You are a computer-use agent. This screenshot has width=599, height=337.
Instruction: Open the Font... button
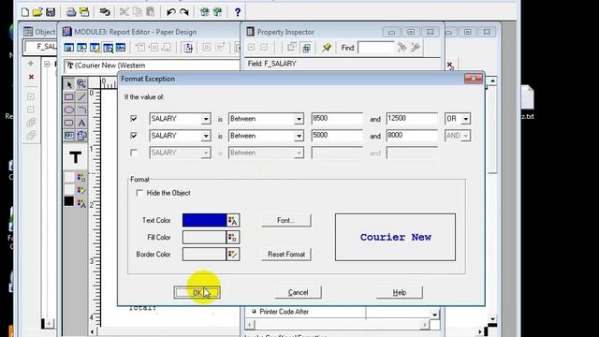[x=286, y=221]
